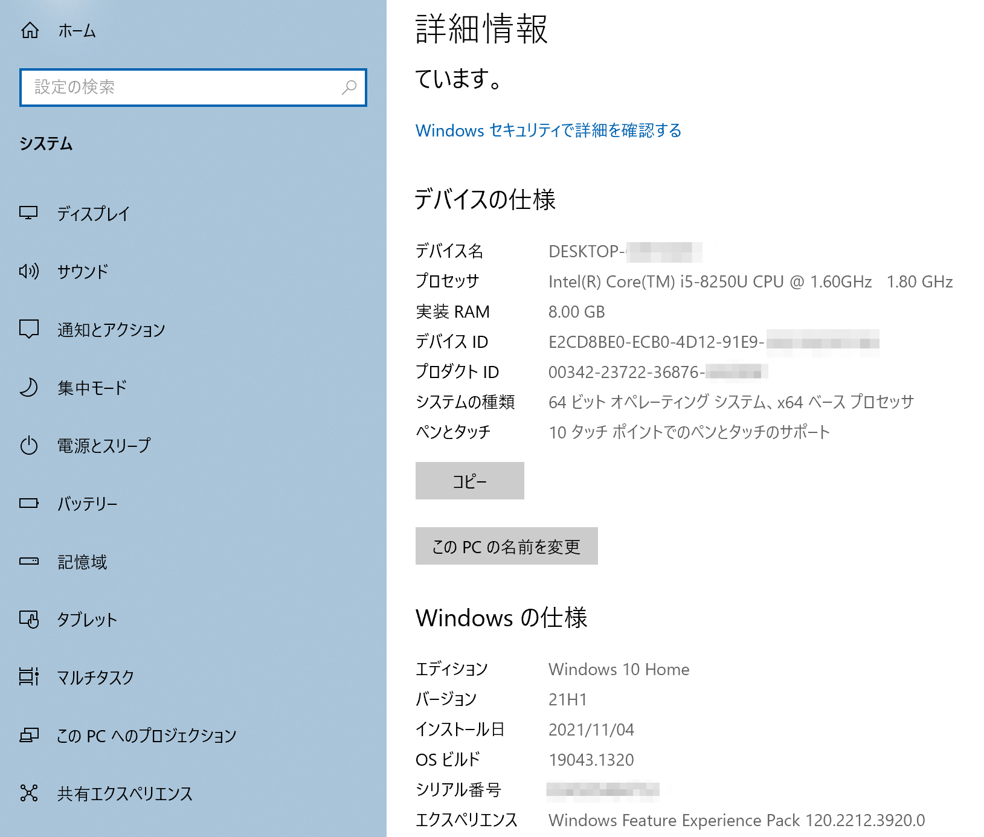Click この PC の名前を変更 button
The height and width of the screenshot is (837, 984).
507,546
